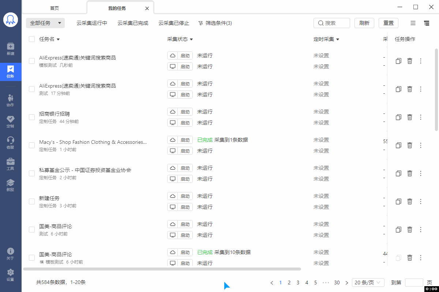Open the Tools (工具) sidebar icon
Viewport: 439px width, 292px height.
[x=11, y=164]
